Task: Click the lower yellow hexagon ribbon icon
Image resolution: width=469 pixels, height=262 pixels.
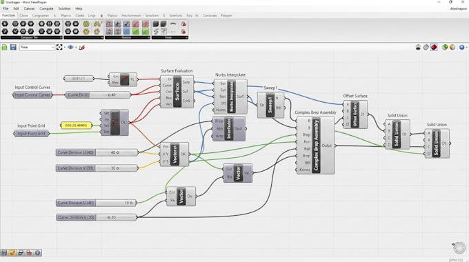Action: [86, 31]
